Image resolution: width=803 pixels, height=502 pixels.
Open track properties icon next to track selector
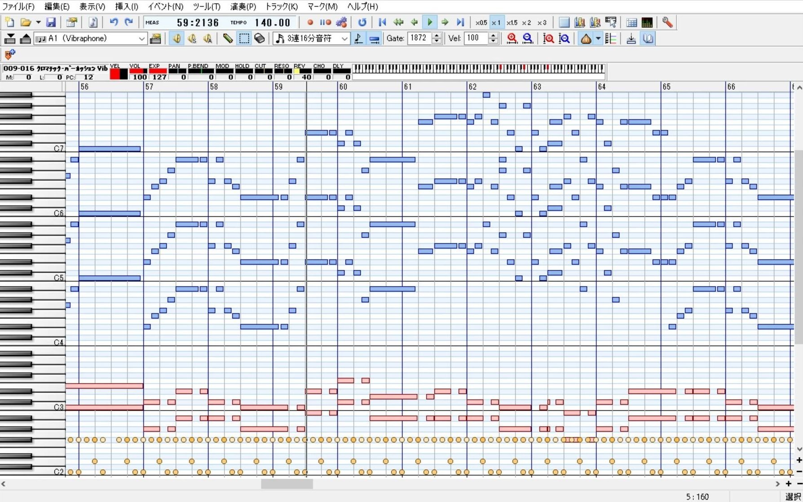coord(155,39)
